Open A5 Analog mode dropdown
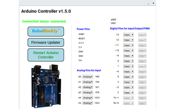Image resolution: width=175 pixels, height=109 pixels. pos(87,103)
